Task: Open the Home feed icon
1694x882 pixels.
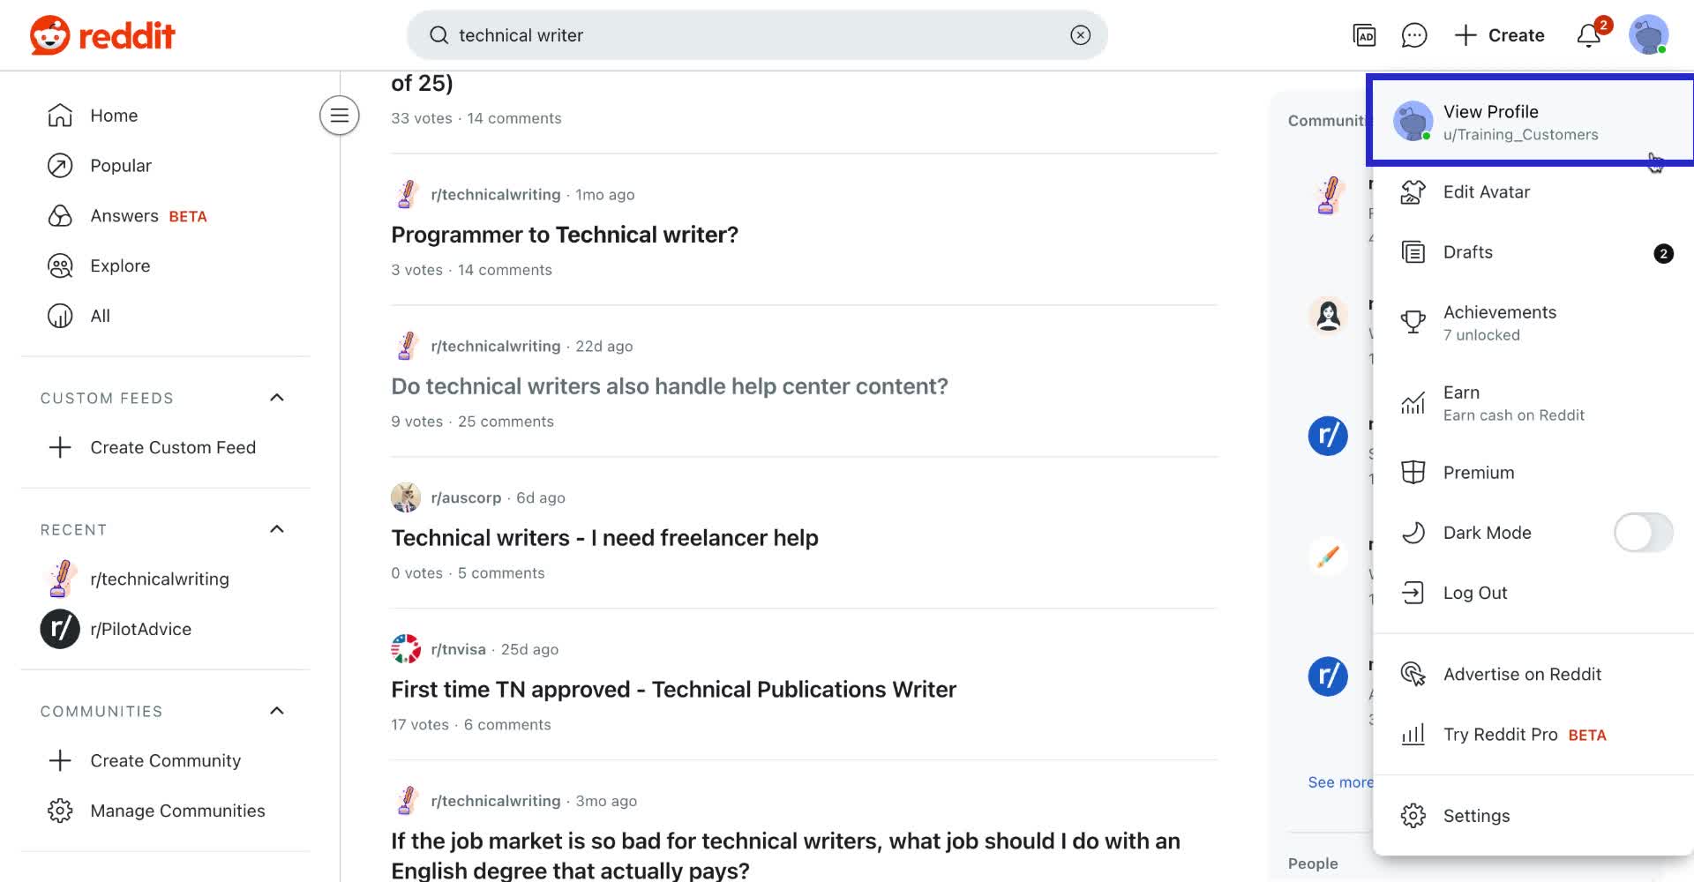Action: (x=59, y=115)
